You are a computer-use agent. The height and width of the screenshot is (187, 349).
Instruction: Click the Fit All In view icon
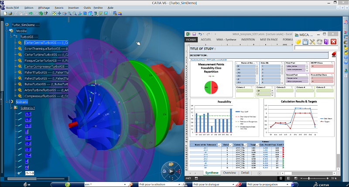tap(54, 13)
